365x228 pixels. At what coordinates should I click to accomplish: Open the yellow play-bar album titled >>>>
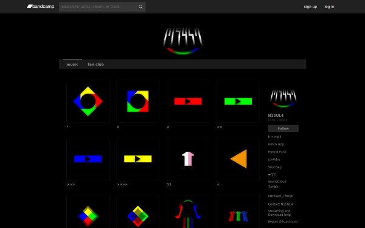138,159
